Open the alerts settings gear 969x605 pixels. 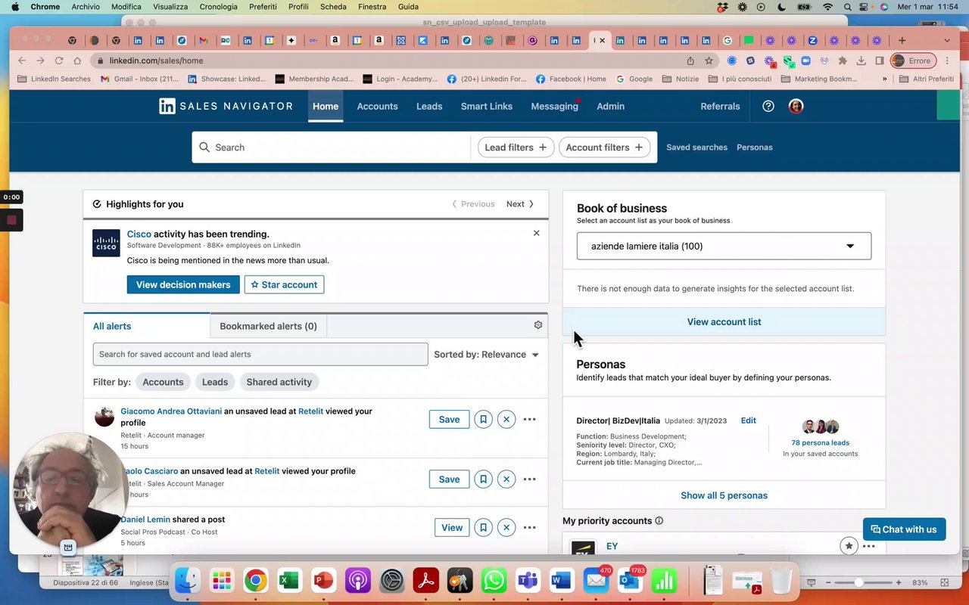[x=538, y=325]
